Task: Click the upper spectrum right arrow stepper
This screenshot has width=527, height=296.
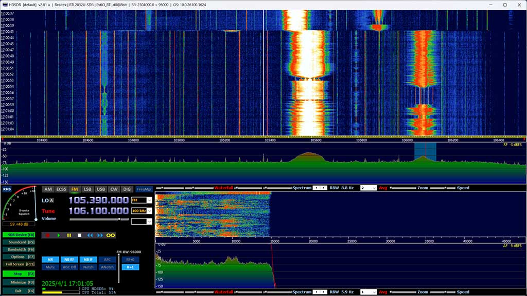Action: (x=323, y=188)
